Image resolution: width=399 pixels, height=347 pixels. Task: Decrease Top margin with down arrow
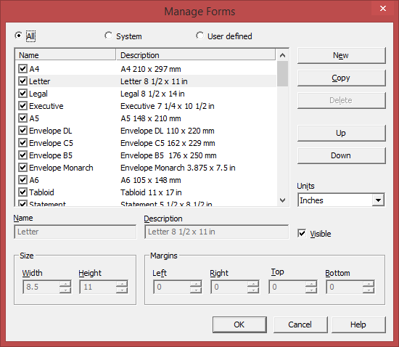click(311, 290)
